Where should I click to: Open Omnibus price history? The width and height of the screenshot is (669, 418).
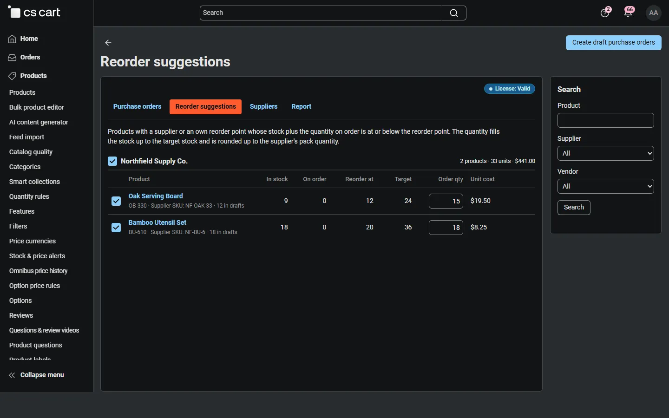point(39,271)
